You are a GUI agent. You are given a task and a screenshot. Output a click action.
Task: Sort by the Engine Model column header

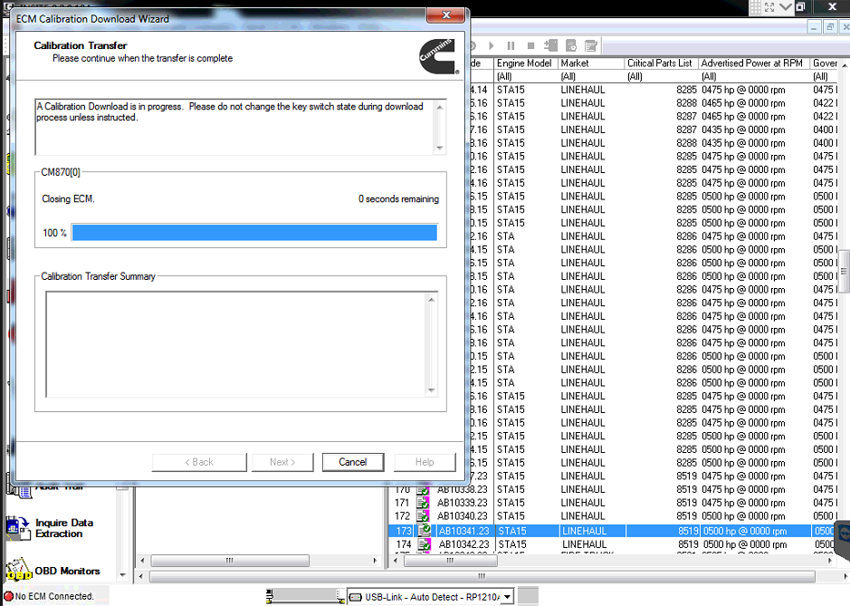[525, 63]
